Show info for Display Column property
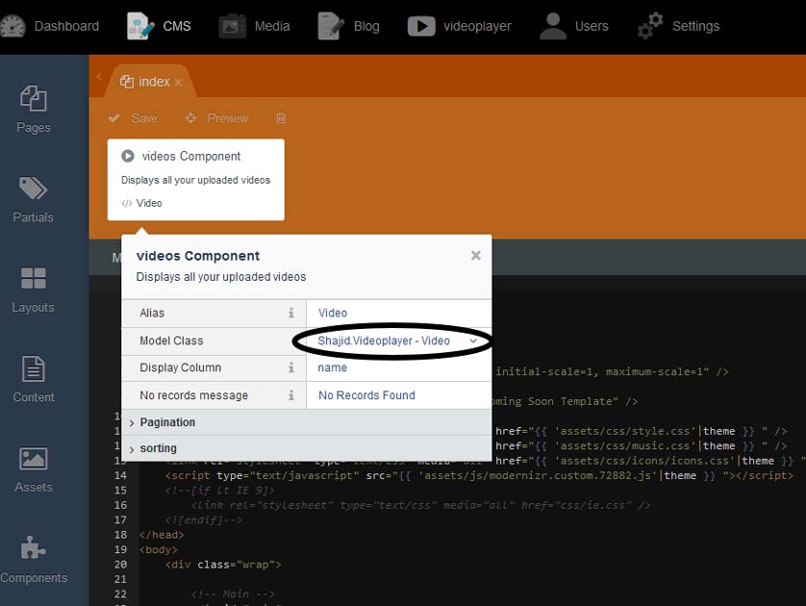 tap(290, 367)
